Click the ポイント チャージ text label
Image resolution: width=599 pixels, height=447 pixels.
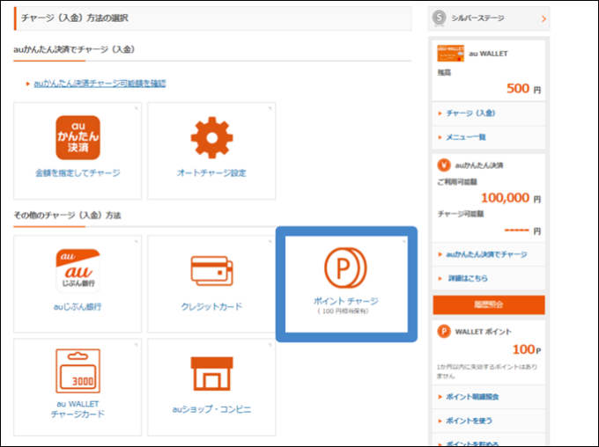(x=345, y=301)
